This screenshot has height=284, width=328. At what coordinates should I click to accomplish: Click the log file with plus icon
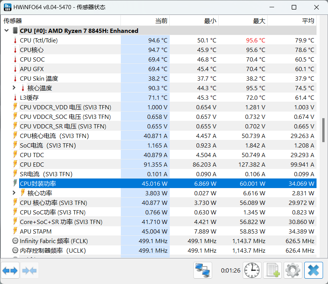272,270
